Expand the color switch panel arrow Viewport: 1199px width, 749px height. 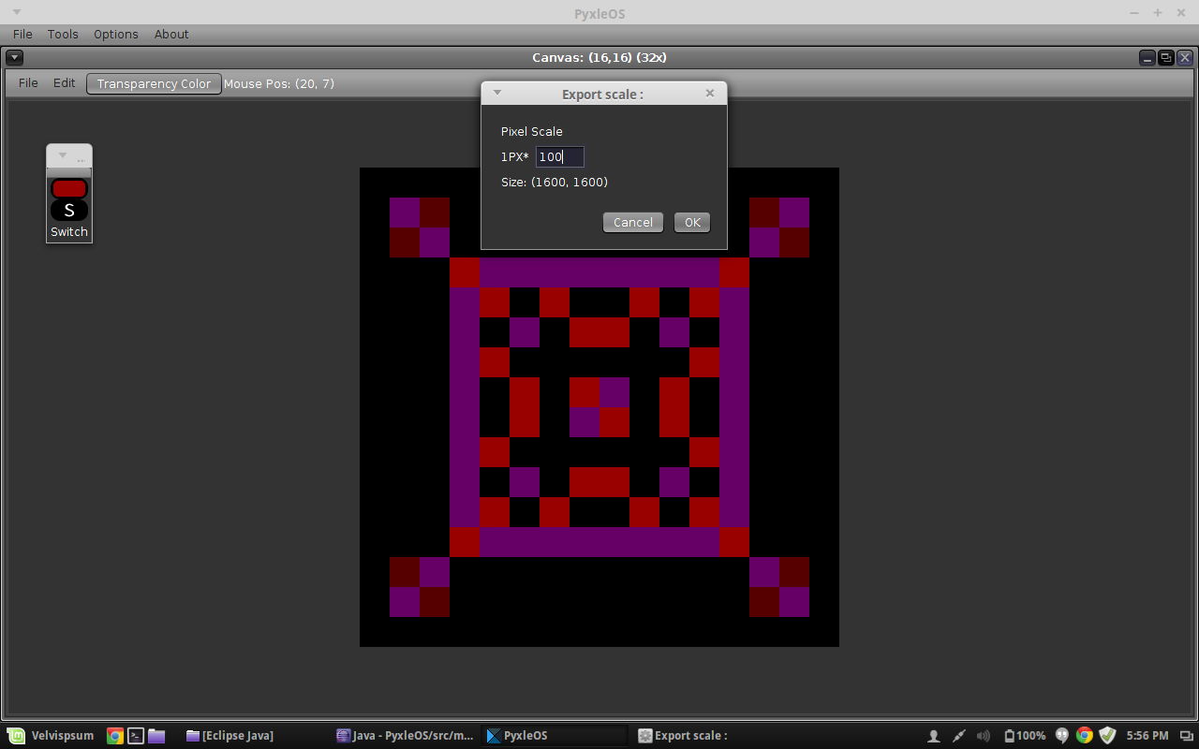(63, 155)
